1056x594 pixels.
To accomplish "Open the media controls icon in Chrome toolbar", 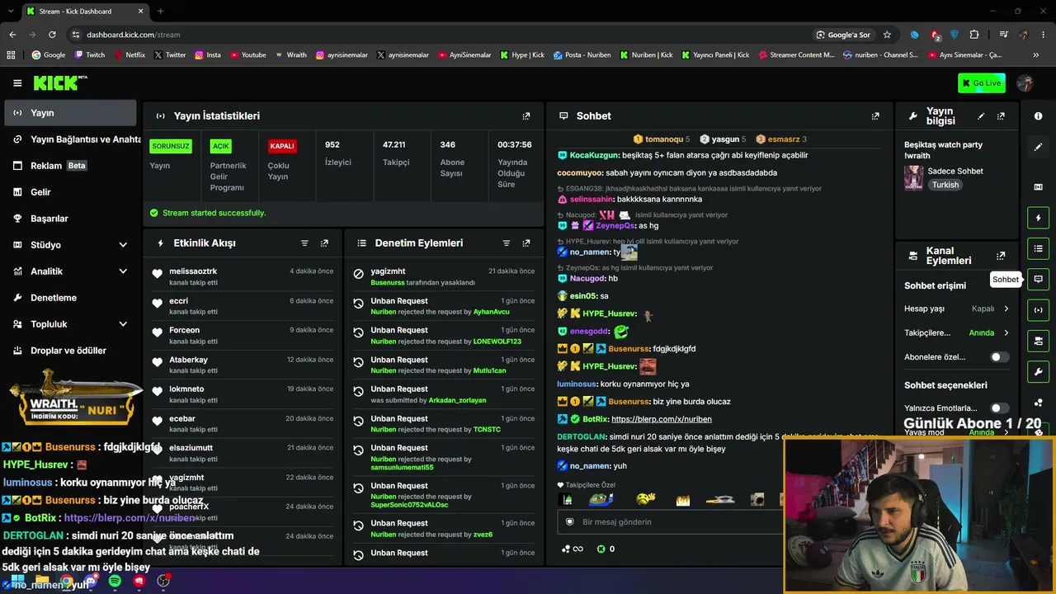I will (1003, 35).
